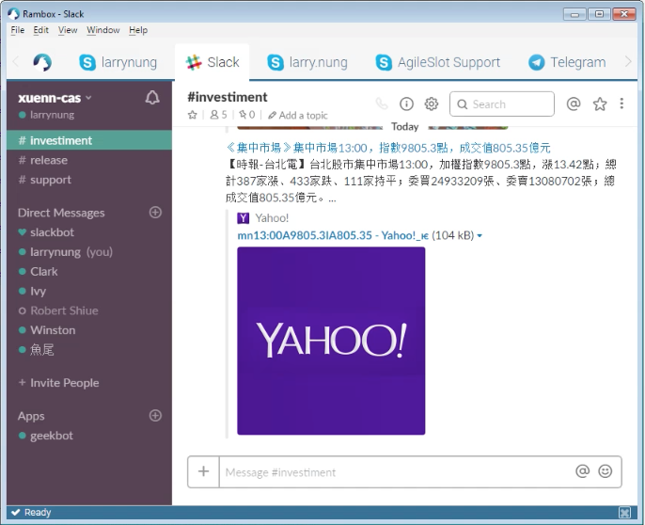
Task: Open the 集中市場 news headline link
Action: pos(388,148)
